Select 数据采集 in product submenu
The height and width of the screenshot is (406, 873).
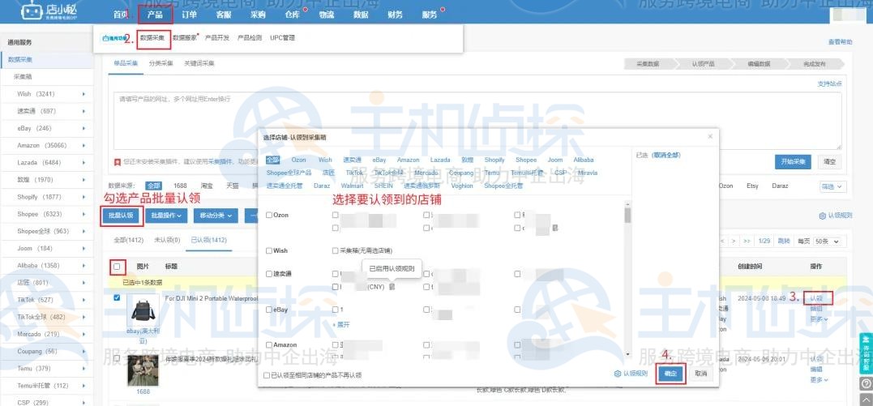click(152, 38)
